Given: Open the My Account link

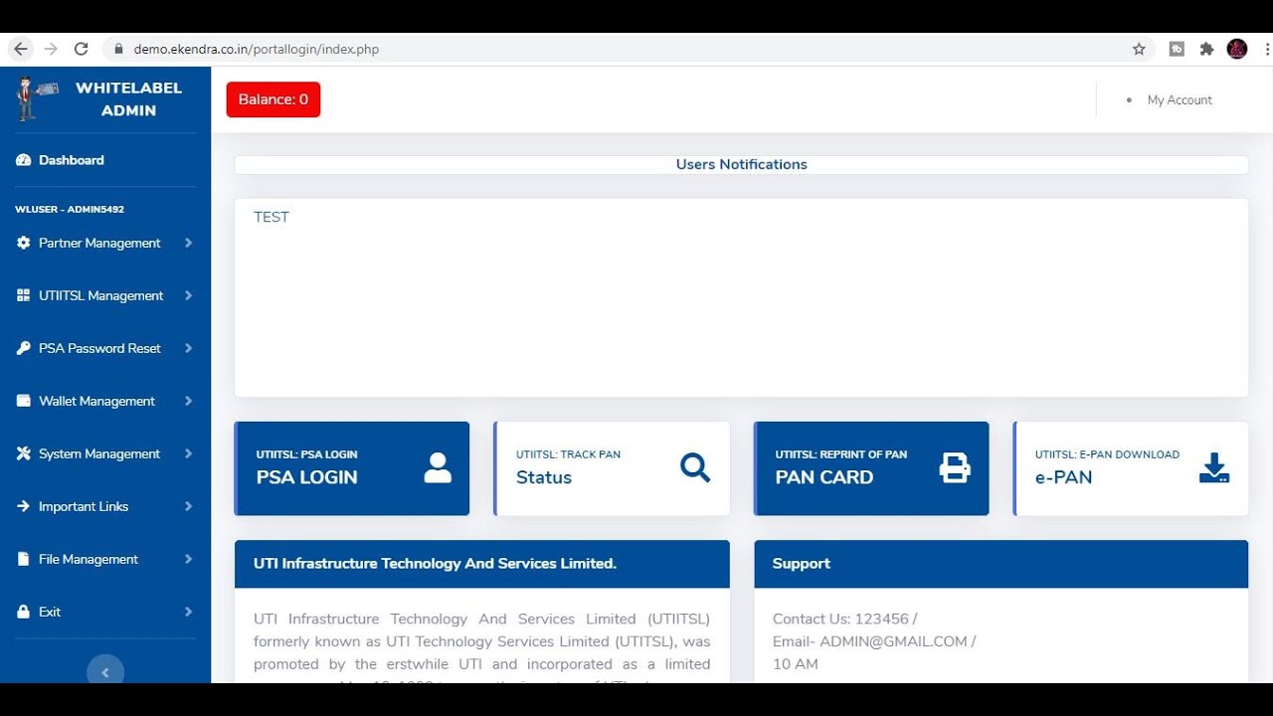Looking at the screenshot, I should tap(1180, 99).
